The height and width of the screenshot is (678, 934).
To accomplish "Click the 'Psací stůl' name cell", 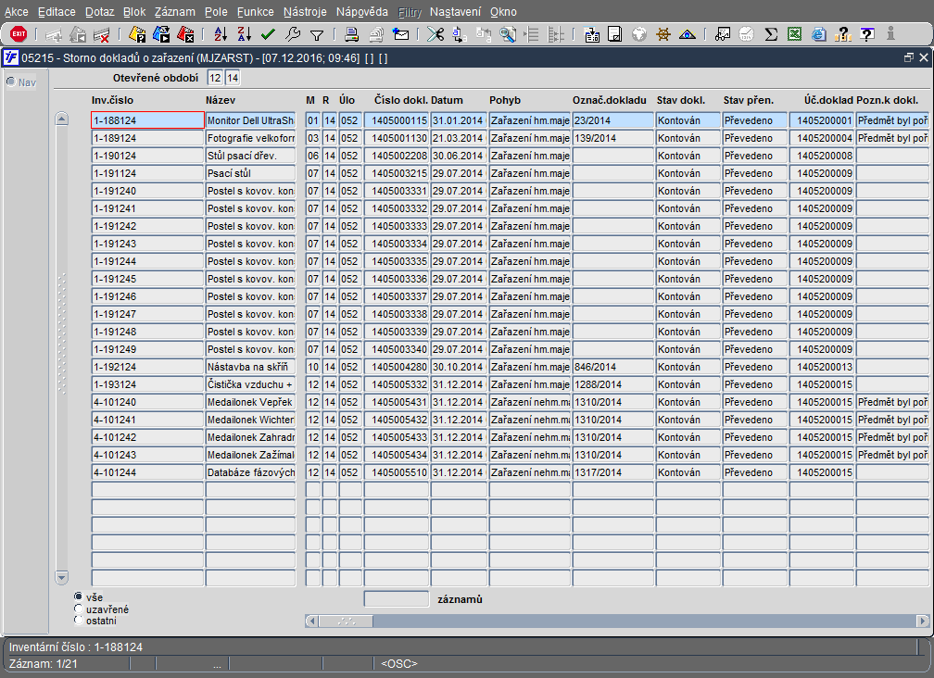I will (x=251, y=173).
